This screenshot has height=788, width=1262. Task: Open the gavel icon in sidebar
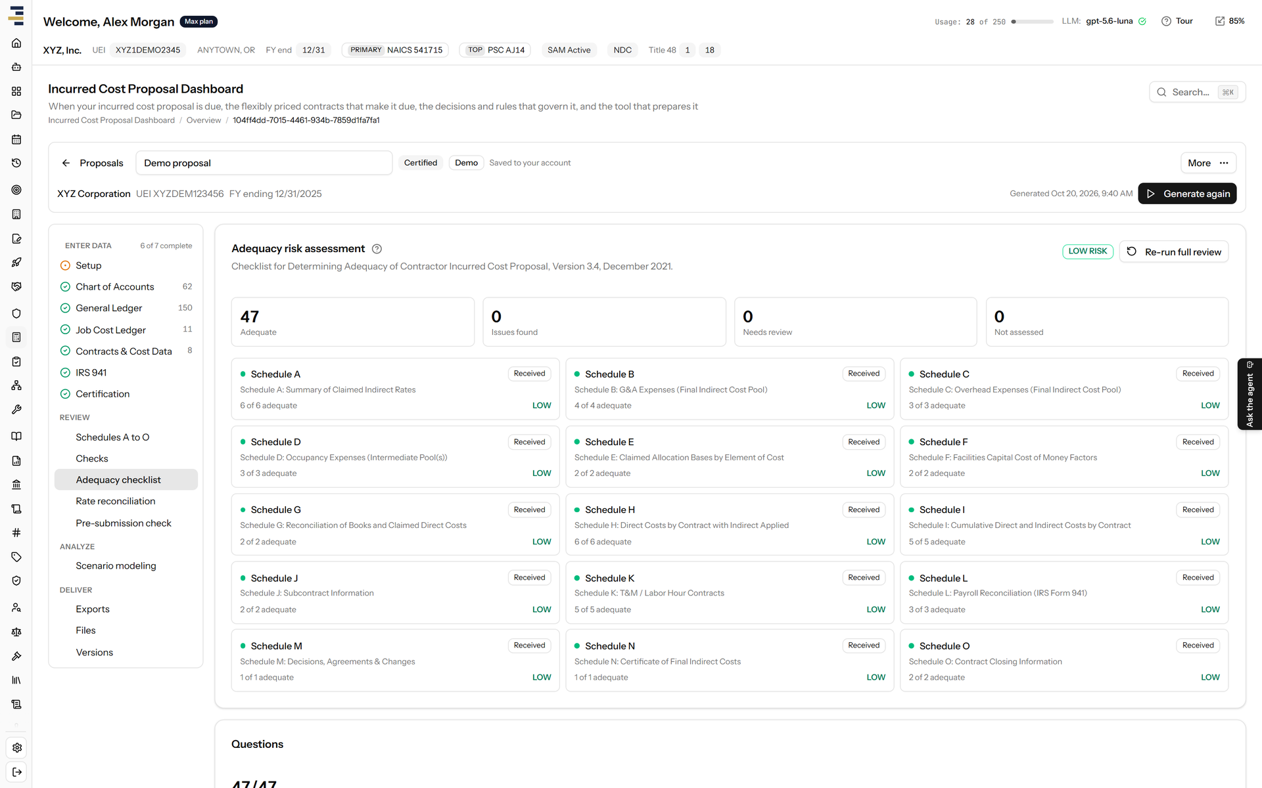coord(16,656)
